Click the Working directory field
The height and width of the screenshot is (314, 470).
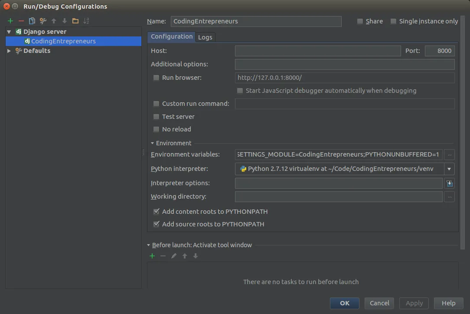point(339,197)
